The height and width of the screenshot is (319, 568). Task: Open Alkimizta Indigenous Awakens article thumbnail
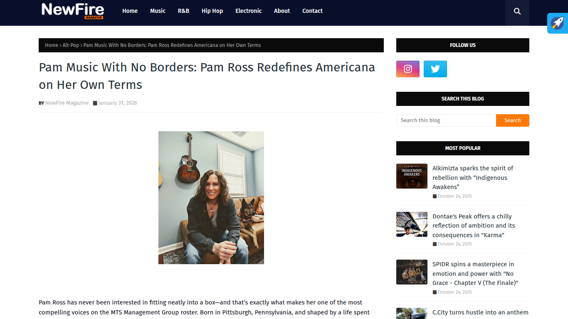tap(412, 176)
